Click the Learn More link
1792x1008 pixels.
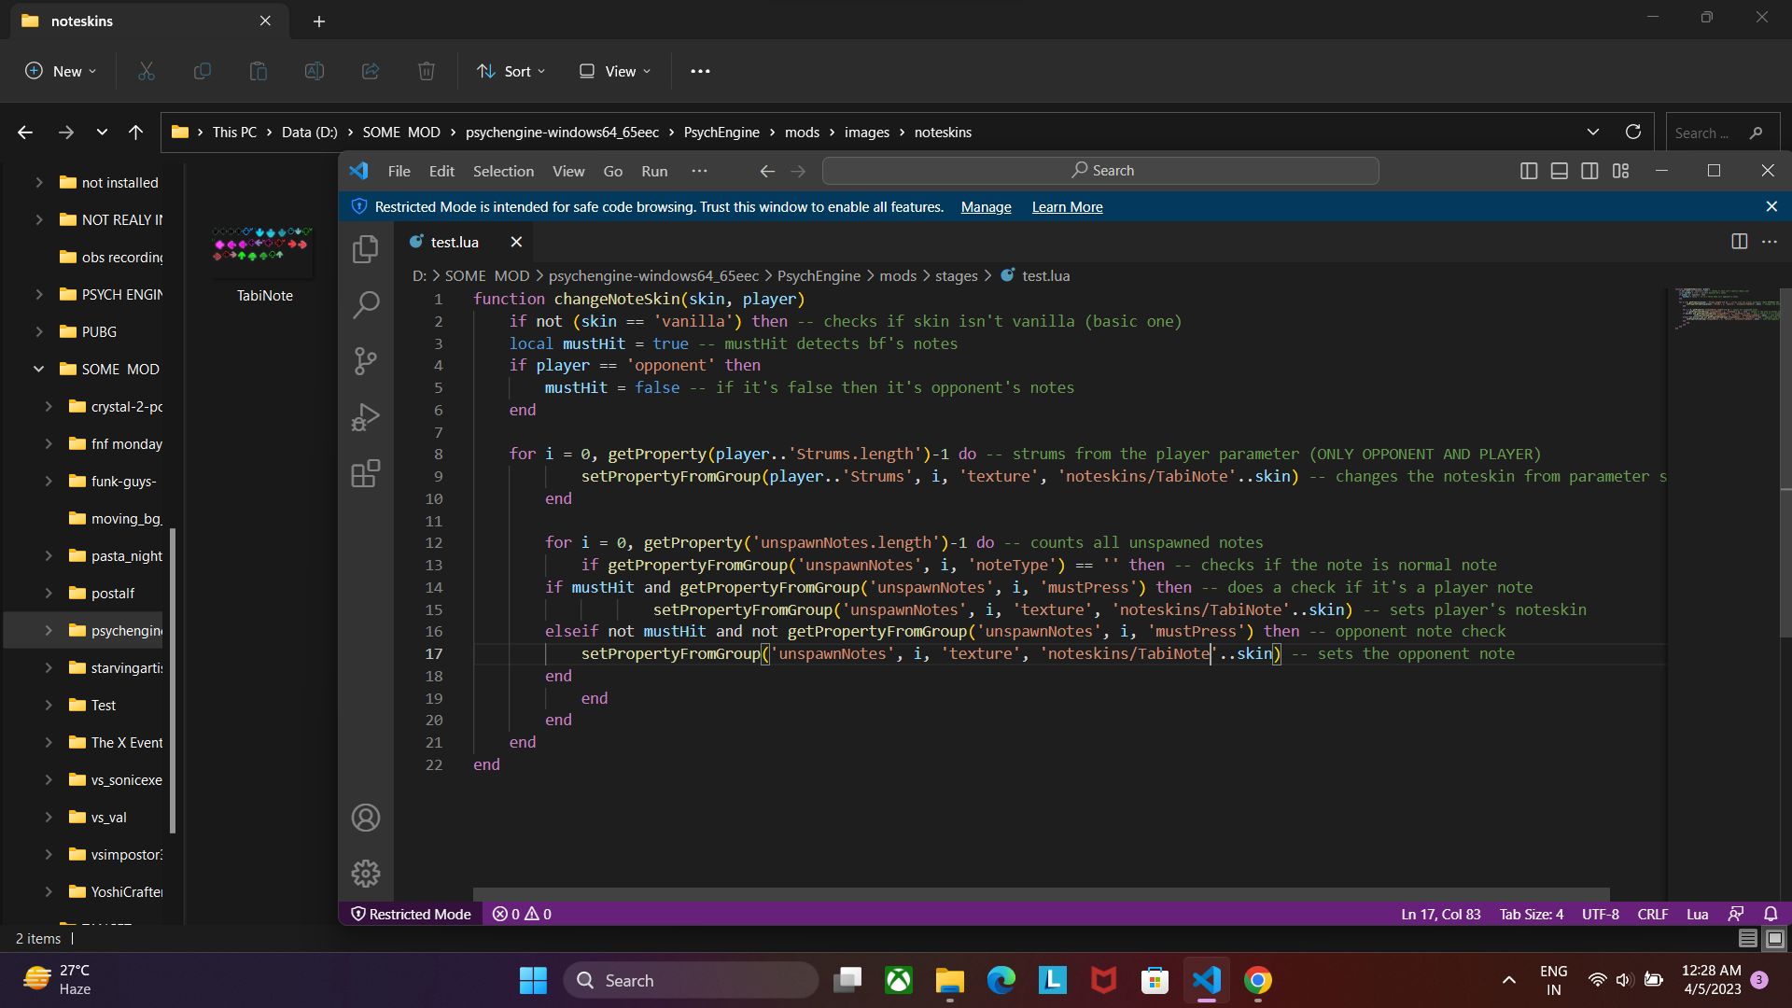pyautogui.click(x=1067, y=207)
